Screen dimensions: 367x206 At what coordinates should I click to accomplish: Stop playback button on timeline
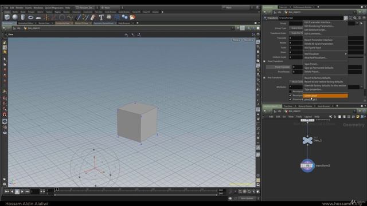pos(17,192)
